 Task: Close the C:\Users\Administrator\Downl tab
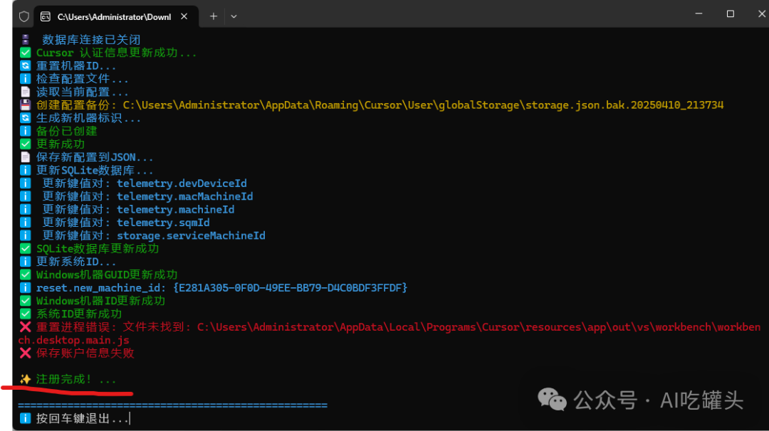pos(184,16)
